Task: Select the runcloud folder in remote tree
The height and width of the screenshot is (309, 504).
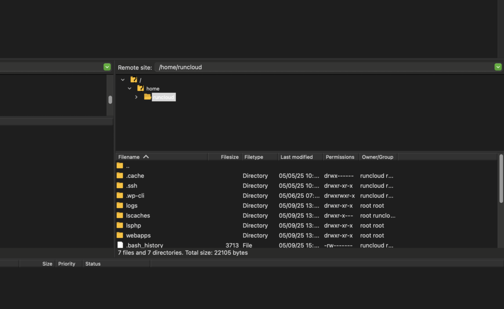Action: click(x=164, y=97)
